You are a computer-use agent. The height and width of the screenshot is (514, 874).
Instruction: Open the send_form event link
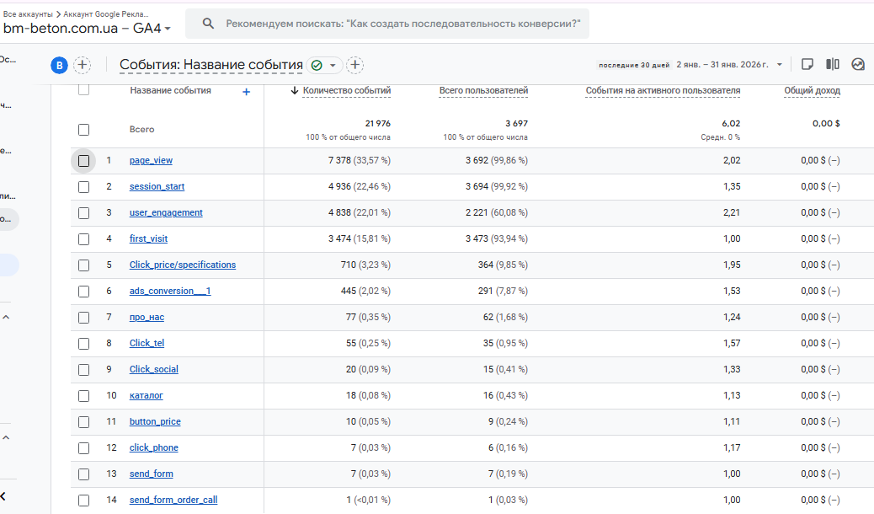[151, 474]
